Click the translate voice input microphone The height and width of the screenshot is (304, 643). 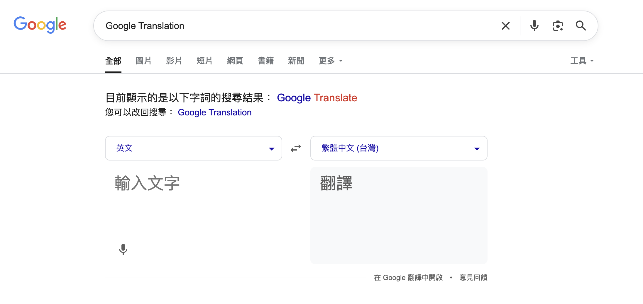point(123,249)
